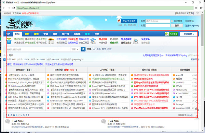The height and width of the screenshot is (133, 205).
Task: Open the 搜索 nav tab
Action: (36, 34)
